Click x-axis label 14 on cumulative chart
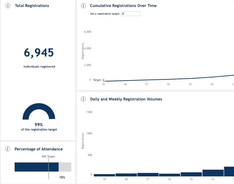 click(x=212, y=84)
